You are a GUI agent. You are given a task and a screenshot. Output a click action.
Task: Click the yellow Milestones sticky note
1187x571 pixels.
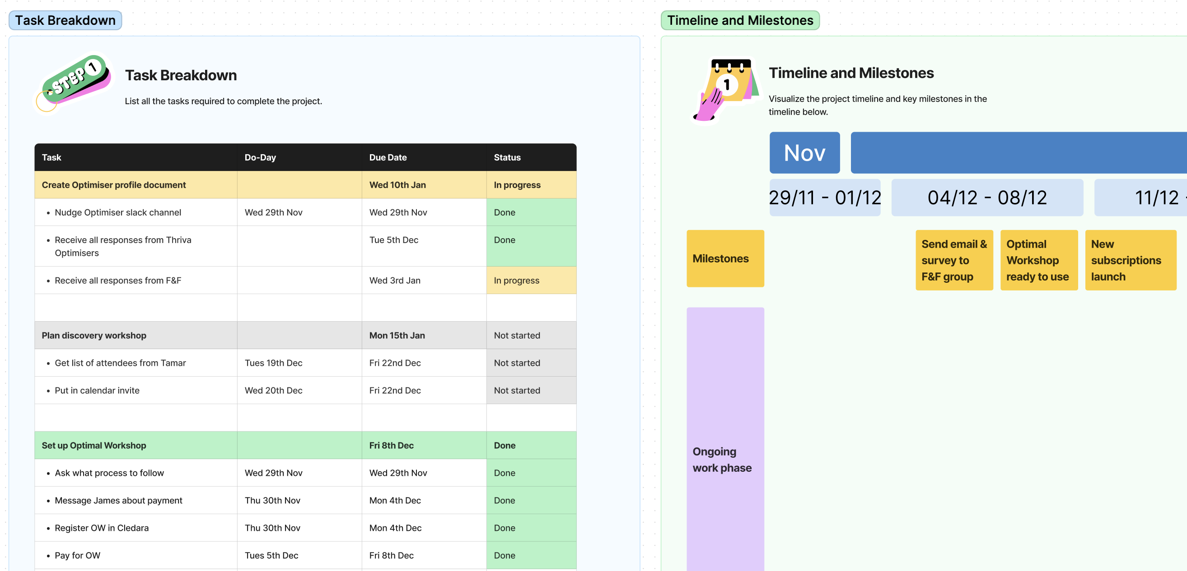(x=725, y=258)
